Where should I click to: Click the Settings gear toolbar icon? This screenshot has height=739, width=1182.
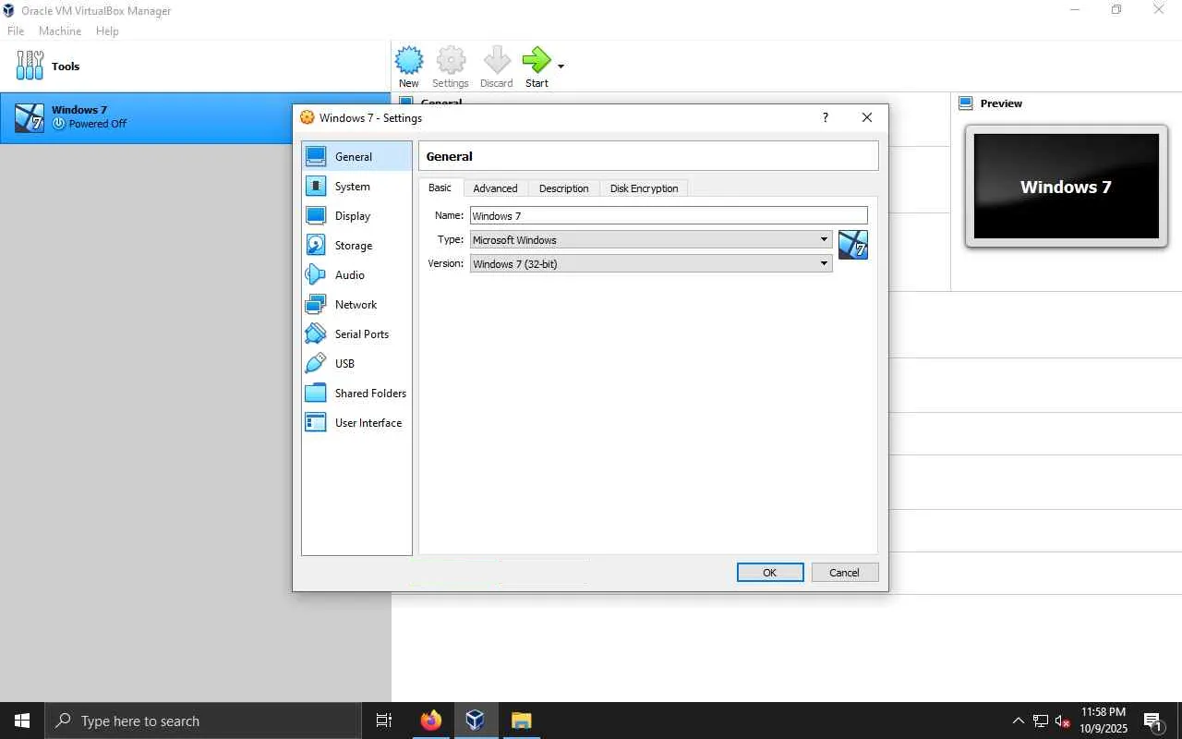coord(451,67)
